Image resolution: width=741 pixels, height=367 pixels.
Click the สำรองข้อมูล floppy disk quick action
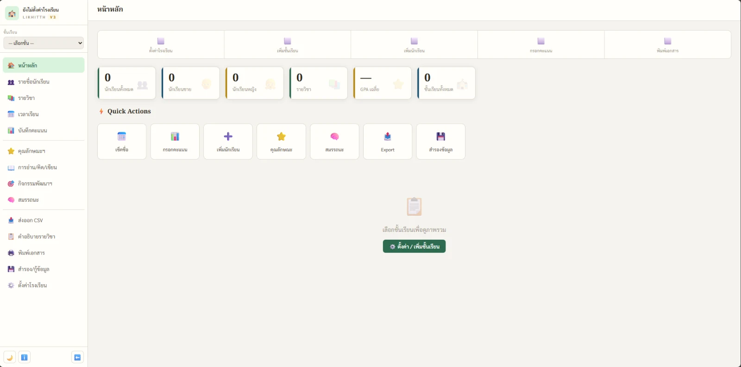tap(441, 142)
